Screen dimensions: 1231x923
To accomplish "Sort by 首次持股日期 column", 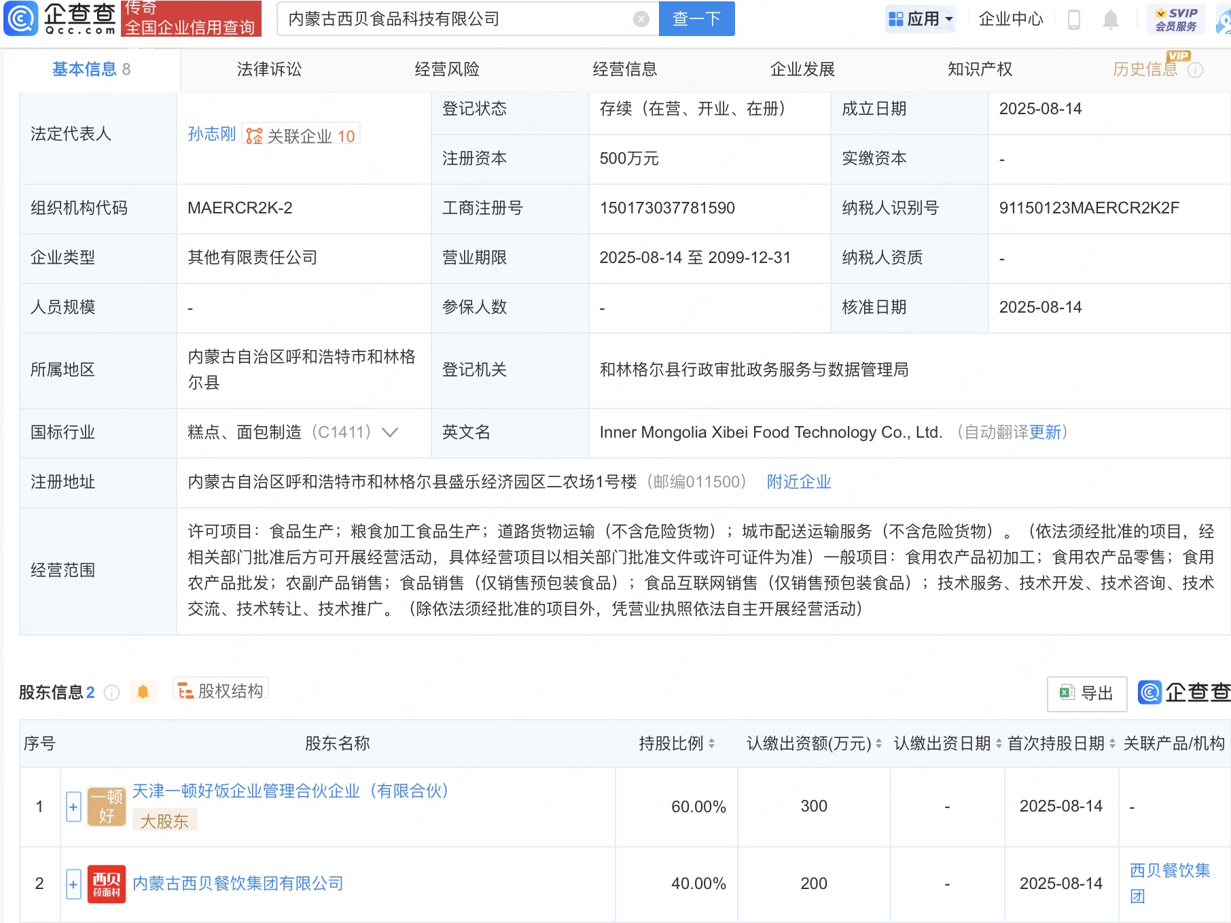I will pyautogui.click(x=1112, y=744).
